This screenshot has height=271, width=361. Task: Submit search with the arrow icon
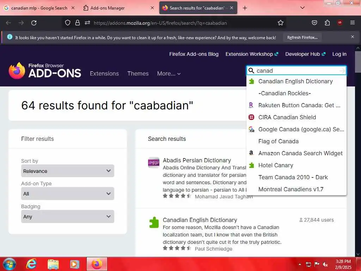point(342,71)
